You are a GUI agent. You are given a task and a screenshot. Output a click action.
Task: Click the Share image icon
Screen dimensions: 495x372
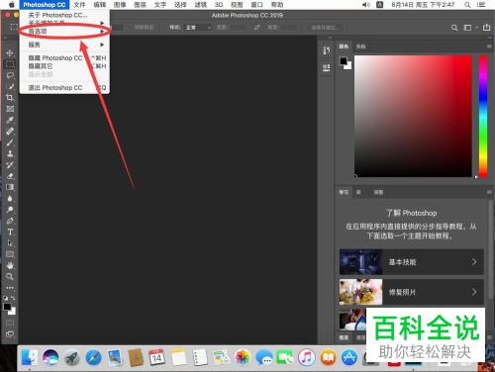click(486, 28)
